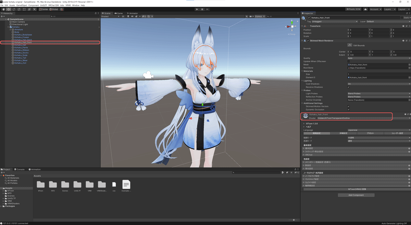This screenshot has height=225, width=411.
Task: Open Transform component help icon
Action: (x=403, y=26)
